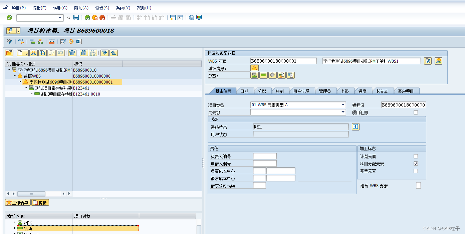Open the 项目(P) menu
This screenshot has height=234, width=465.
(x=18, y=8)
